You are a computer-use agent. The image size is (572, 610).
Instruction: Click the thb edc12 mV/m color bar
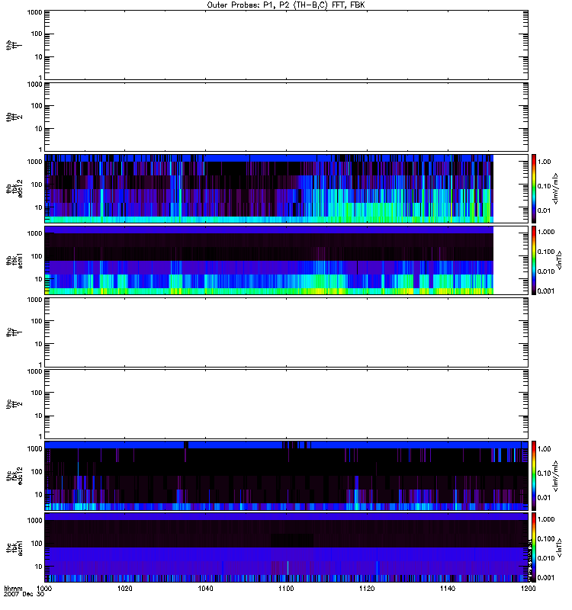tap(535, 188)
